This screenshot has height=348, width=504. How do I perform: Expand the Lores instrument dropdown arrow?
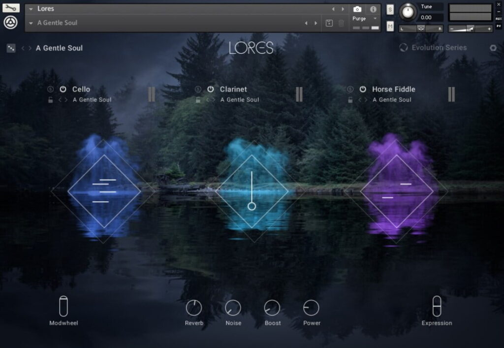31,9
